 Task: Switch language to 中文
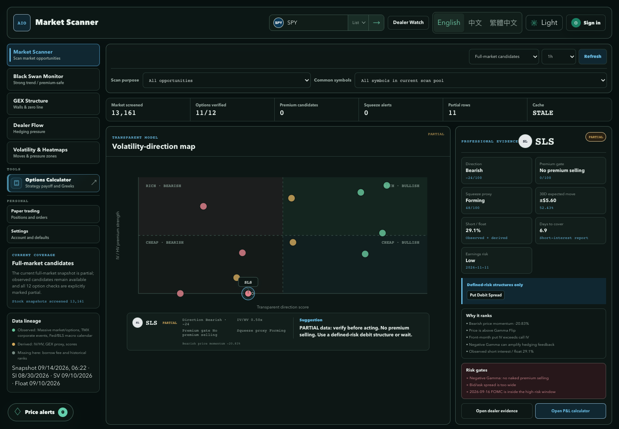[475, 23]
